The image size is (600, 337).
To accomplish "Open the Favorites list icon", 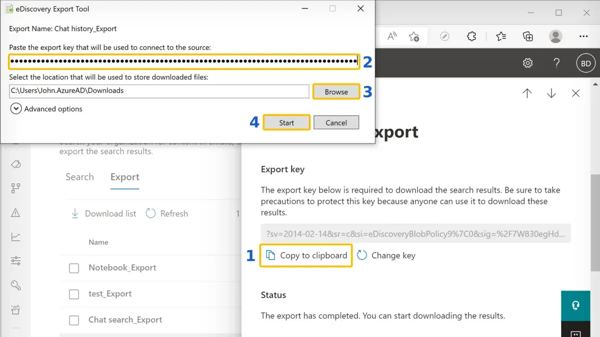I will [x=501, y=36].
